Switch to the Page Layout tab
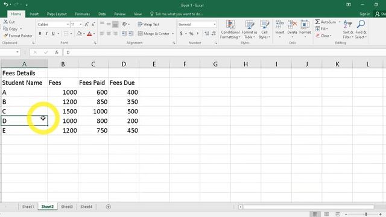This screenshot has height=217, width=386. click(57, 14)
